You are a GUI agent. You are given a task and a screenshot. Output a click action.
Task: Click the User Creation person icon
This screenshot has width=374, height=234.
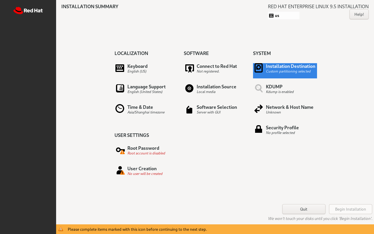(120, 171)
